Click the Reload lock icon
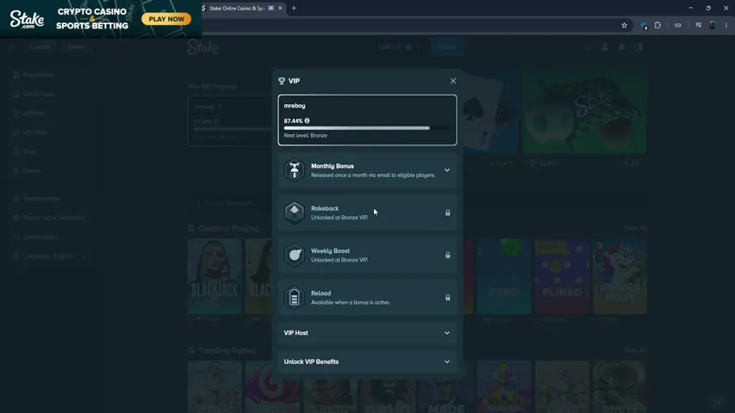 [448, 298]
